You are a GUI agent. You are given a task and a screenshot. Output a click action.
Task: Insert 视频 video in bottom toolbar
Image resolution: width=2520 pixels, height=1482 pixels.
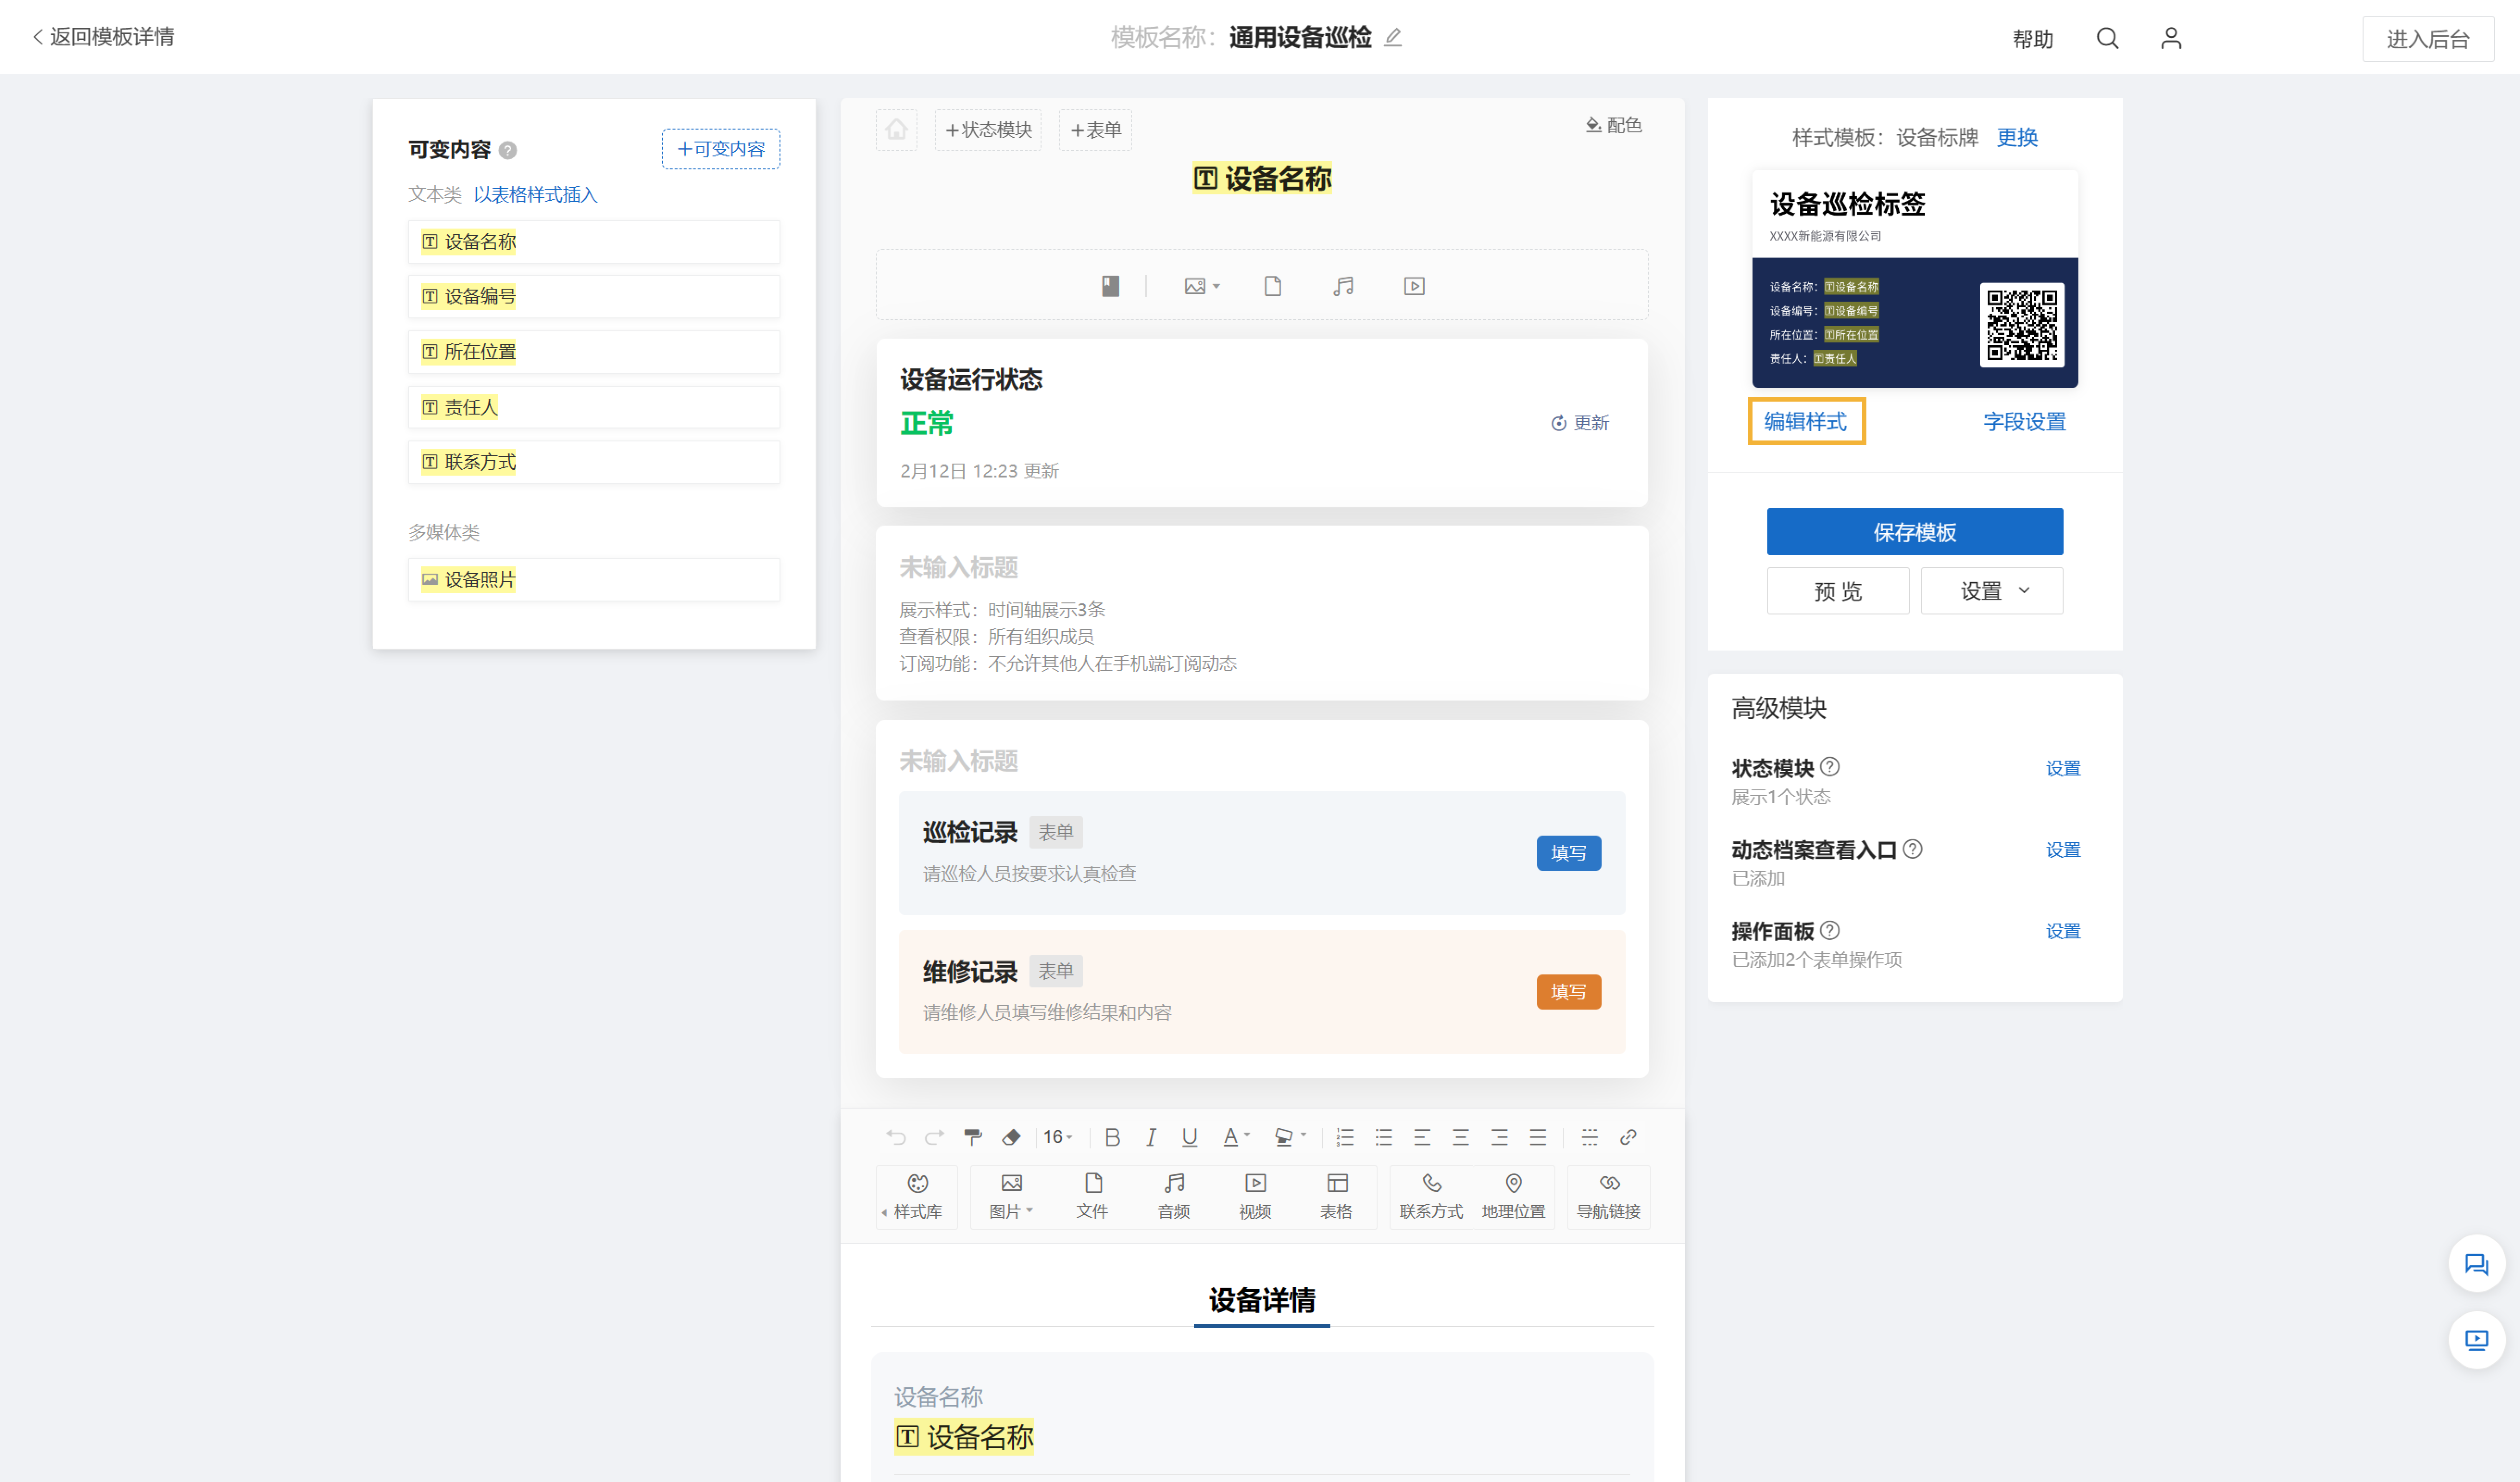coord(1255,1196)
